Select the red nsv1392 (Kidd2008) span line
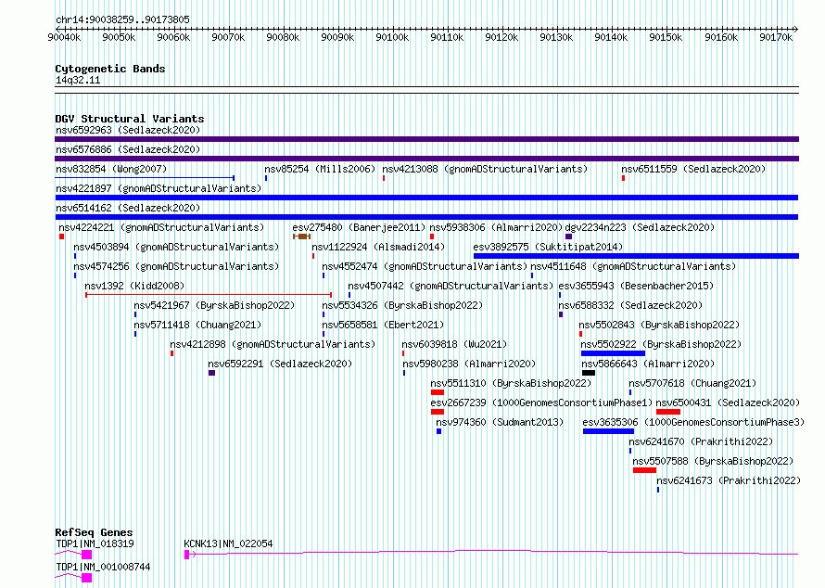Image resolution: width=825 pixels, height=588 pixels. (209, 295)
